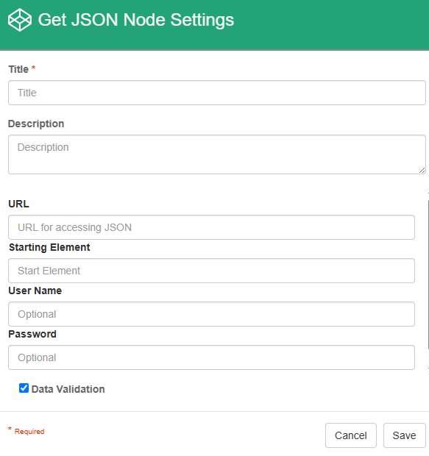The image size is (429, 456).
Task: Save the JSON node settings
Action: pos(404,435)
